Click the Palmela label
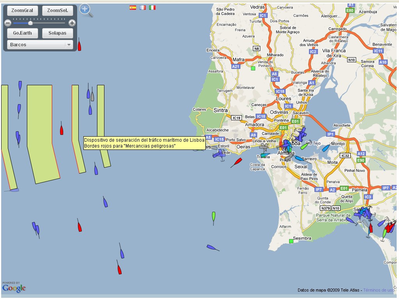Viewport: 399px width, 299px height. (x=360, y=190)
